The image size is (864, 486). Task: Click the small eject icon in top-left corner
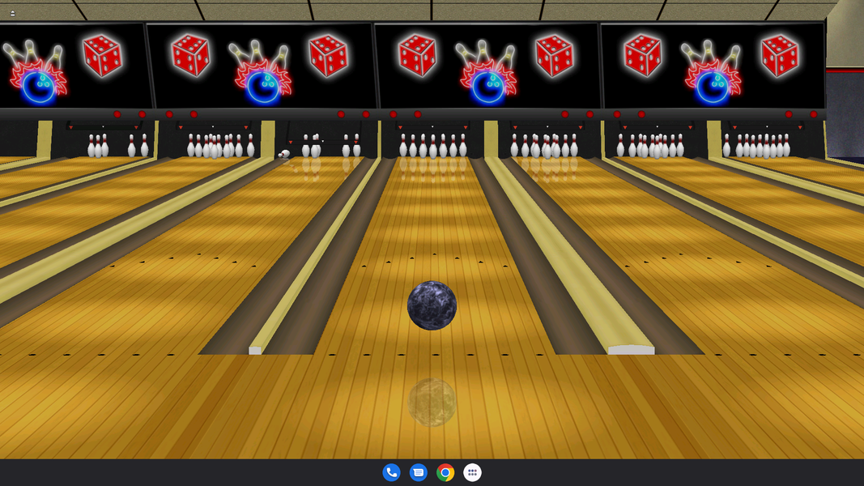tap(12, 13)
